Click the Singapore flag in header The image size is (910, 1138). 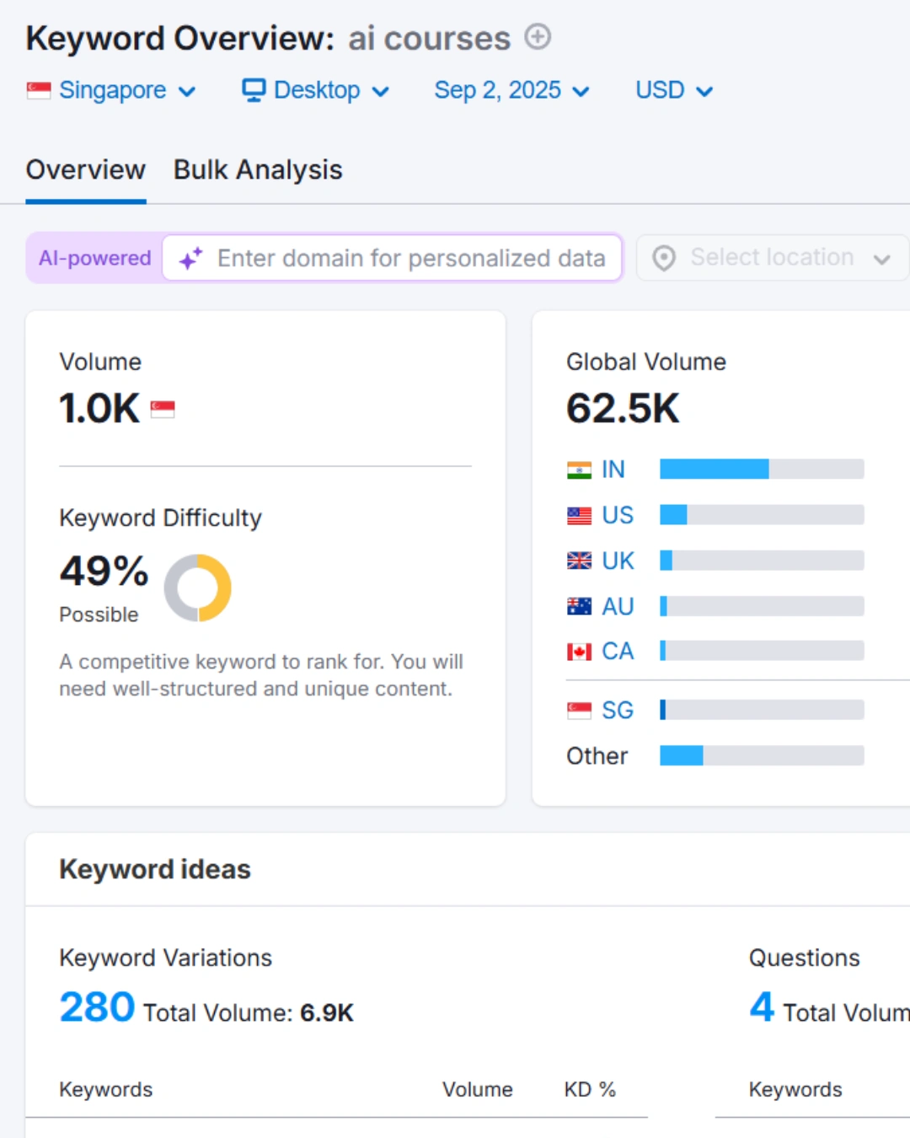[x=39, y=90]
